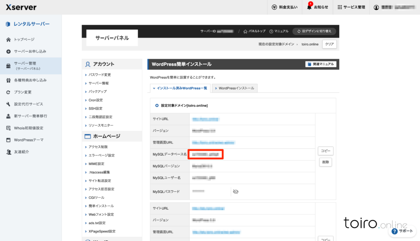Image resolution: width=420 pixels, height=241 pixels.
Task: Open お知らせ notification bell
Action: tap(309, 7)
